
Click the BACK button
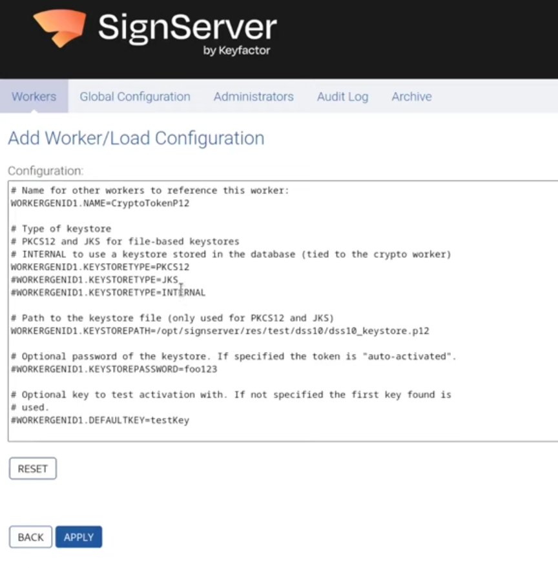point(30,536)
